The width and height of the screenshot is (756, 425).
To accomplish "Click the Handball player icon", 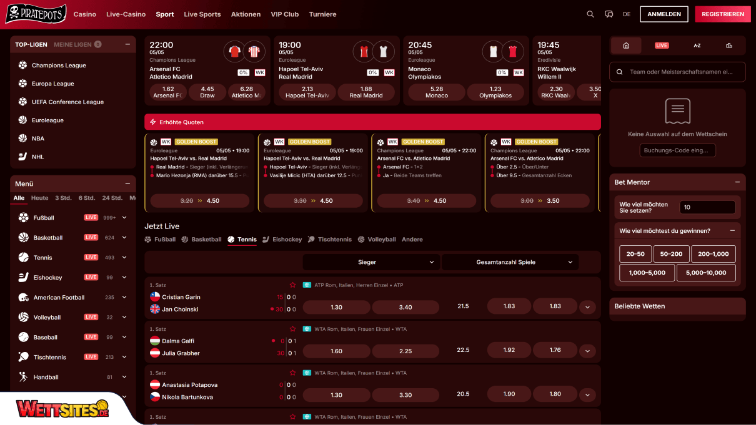I will pyautogui.click(x=23, y=377).
